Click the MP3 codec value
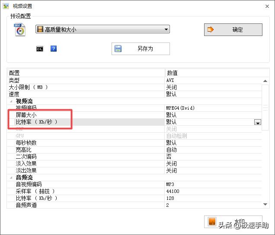 (x=170, y=184)
